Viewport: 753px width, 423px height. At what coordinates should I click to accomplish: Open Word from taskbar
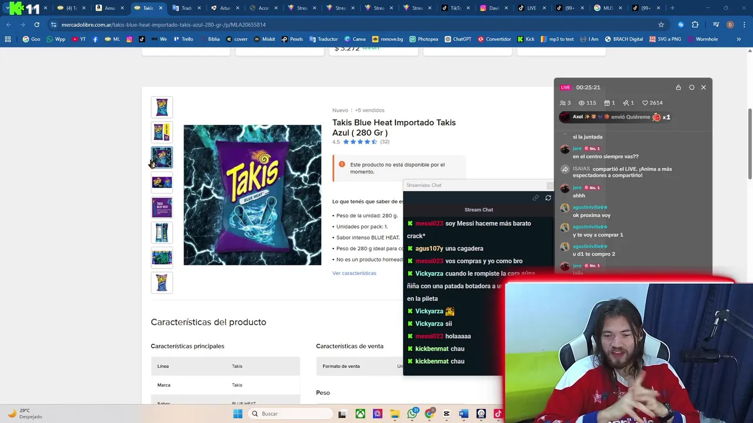(464, 414)
